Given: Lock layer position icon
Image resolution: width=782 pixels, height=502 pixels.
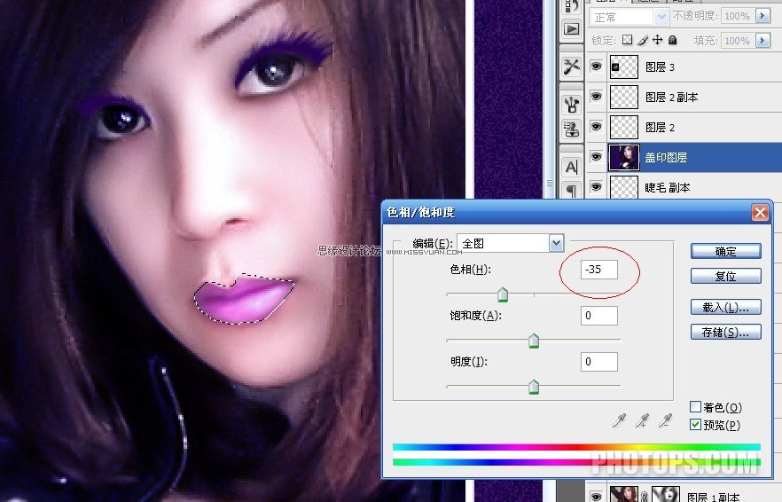Looking at the screenshot, I should (x=657, y=40).
